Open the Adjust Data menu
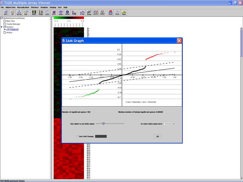 [10, 7]
